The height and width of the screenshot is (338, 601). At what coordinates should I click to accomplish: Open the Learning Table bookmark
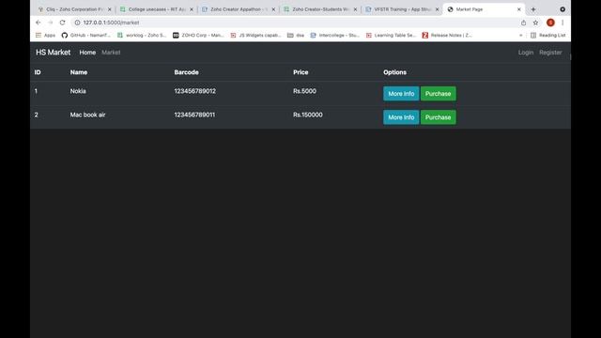(x=391, y=36)
